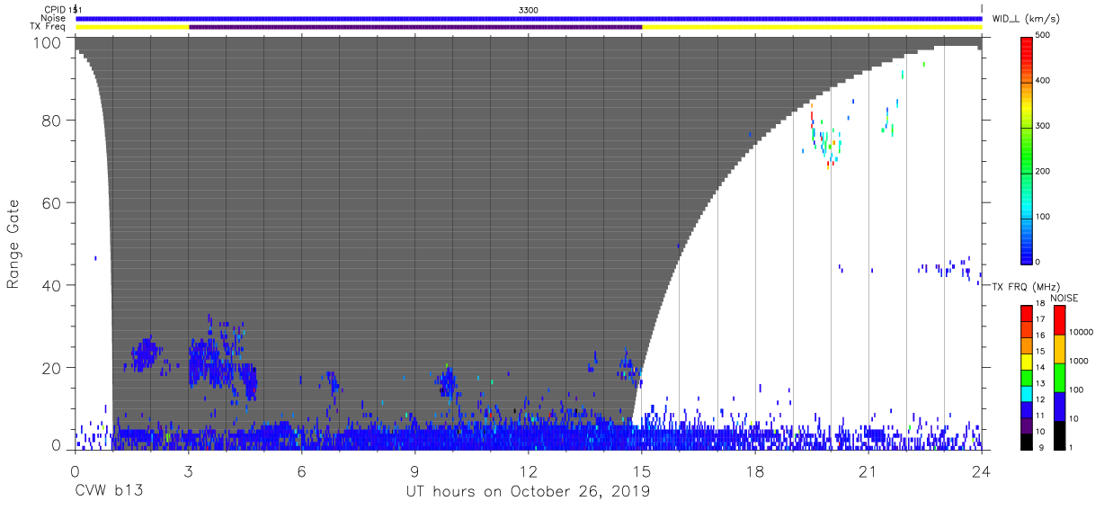Click the 3300 CPID value
The width and height of the screenshot is (1104, 510).
pos(529,9)
